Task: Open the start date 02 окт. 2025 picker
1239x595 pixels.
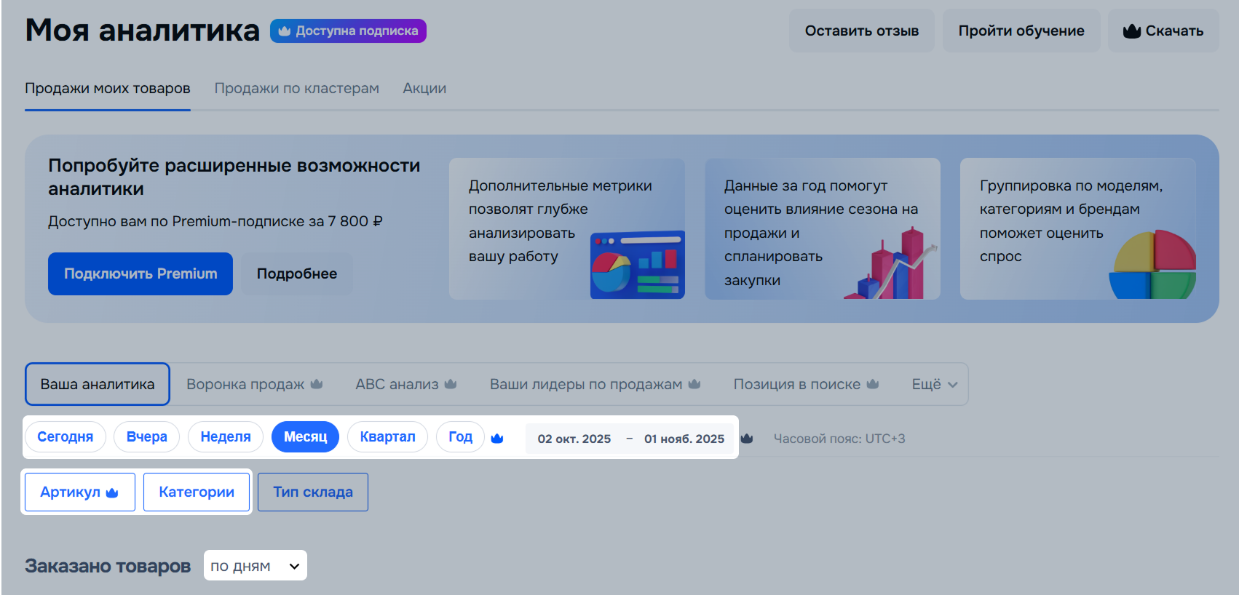Action: (574, 439)
